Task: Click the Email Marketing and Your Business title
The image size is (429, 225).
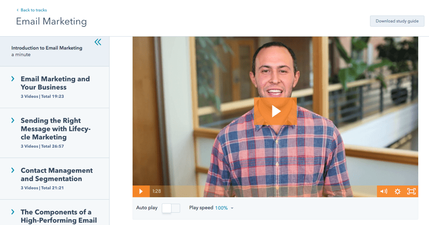Action: point(55,83)
